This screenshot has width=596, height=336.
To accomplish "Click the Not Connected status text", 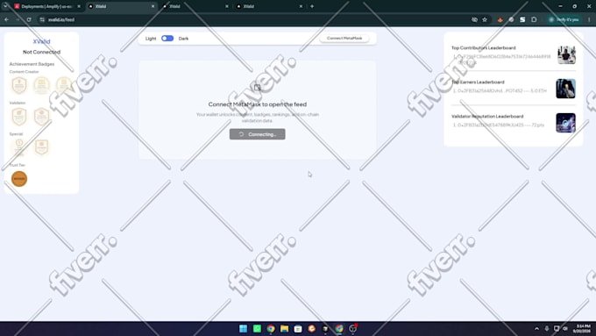I will tap(41, 52).
